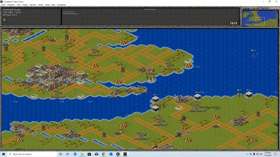Click the viewport rectangle on the minimap
Viewport: 280px width, 157px height.
[x=260, y=21]
